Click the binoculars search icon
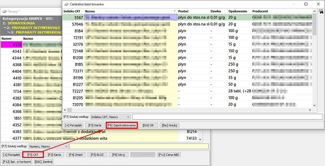 [x=322, y=12]
